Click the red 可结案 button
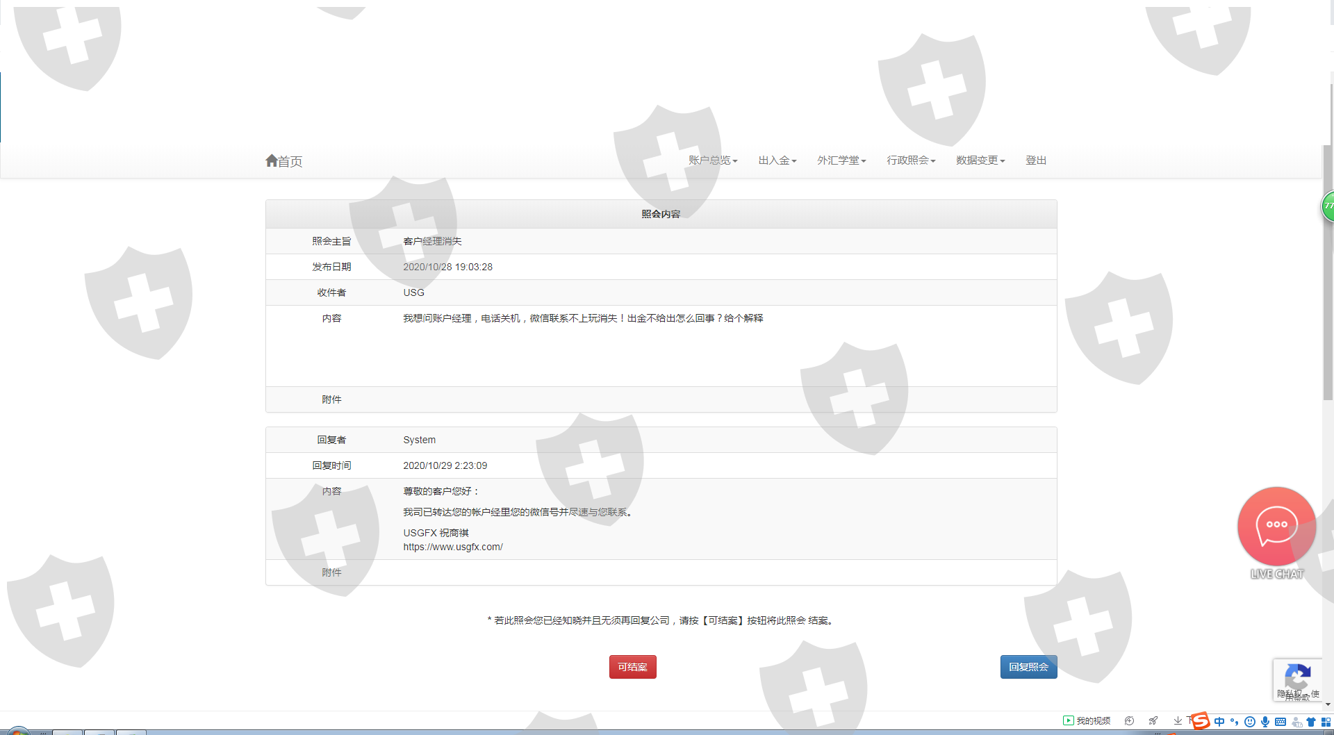The height and width of the screenshot is (735, 1334). tap(632, 667)
